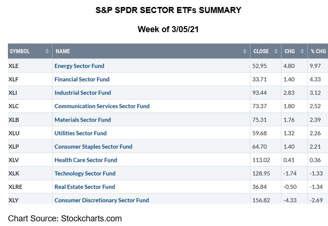Screen dimensions: 328x226
Task: Open the Health Care Sector Fund link
Action: click(86, 160)
